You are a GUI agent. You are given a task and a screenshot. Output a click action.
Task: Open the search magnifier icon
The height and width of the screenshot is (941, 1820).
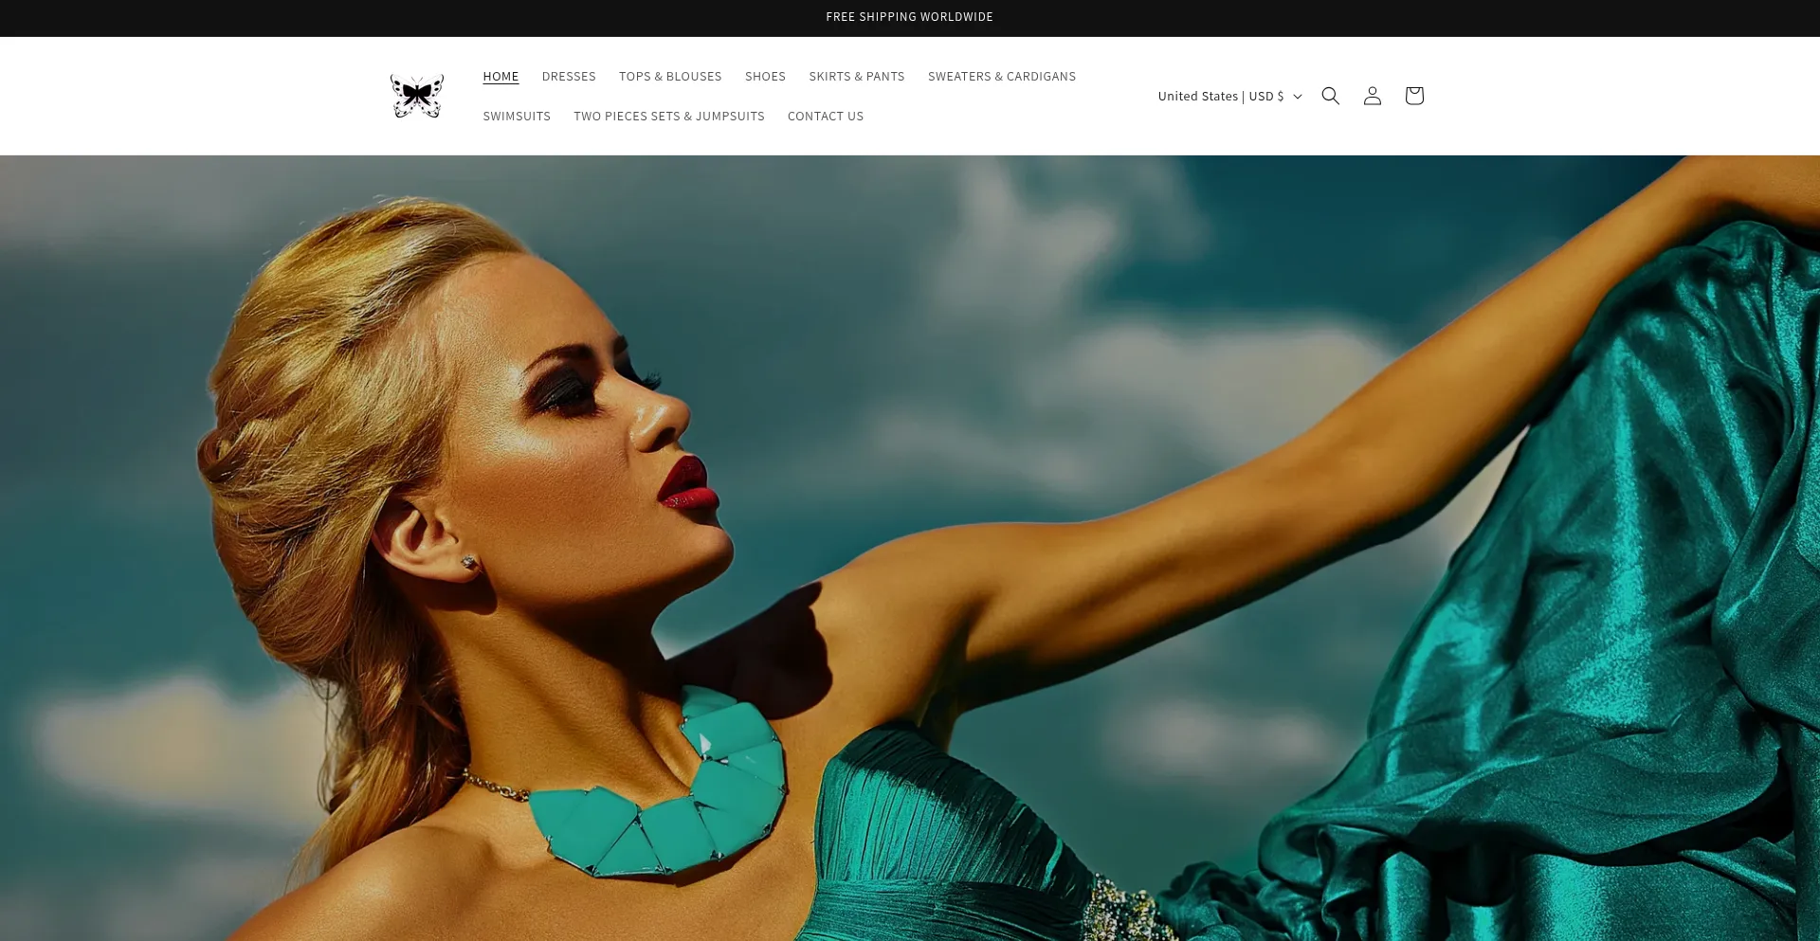click(1331, 96)
